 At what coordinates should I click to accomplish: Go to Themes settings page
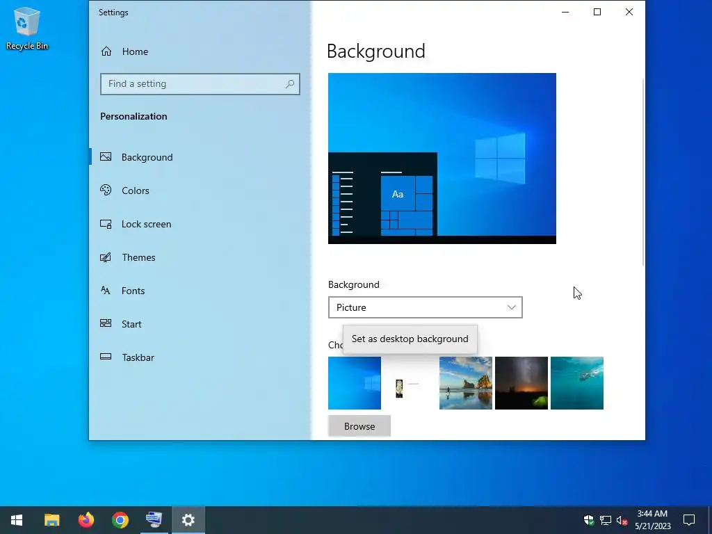[138, 257]
